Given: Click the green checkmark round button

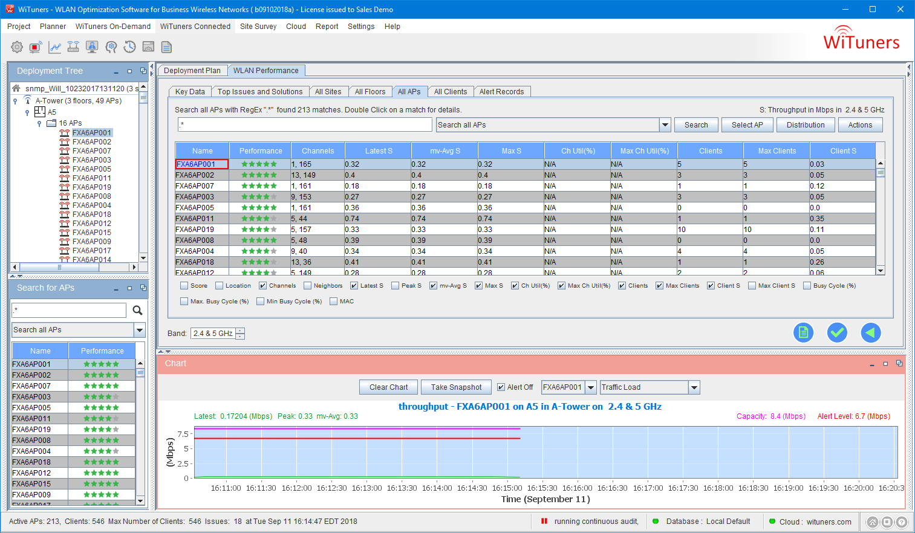Looking at the screenshot, I should tap(837, 332).
